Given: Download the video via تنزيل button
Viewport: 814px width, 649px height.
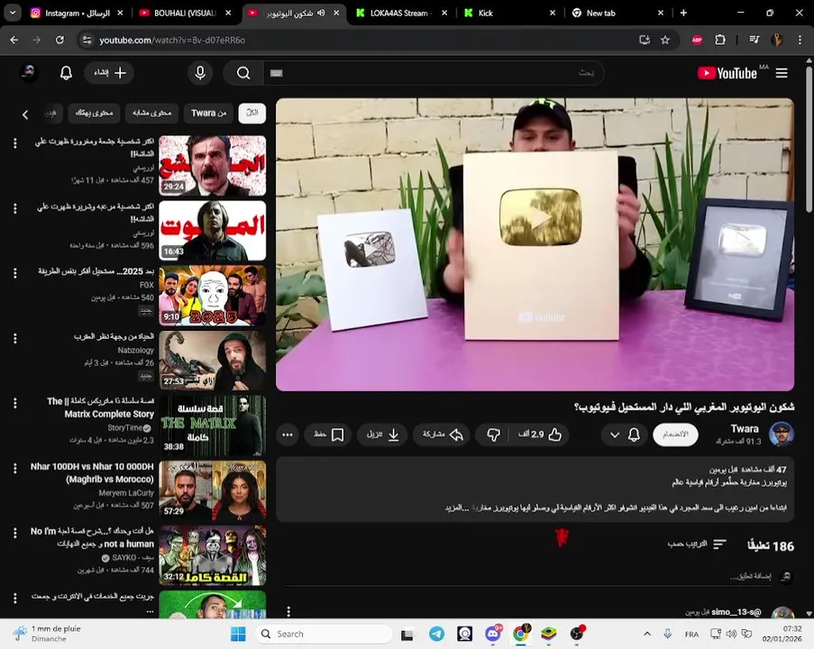Looking at the screenshot, I should pos(382,434).
